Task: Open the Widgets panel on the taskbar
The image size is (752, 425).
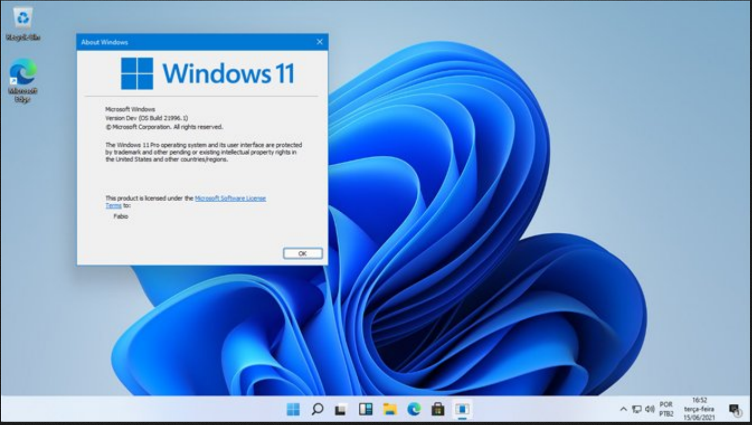Action: [x=365, y=410]
